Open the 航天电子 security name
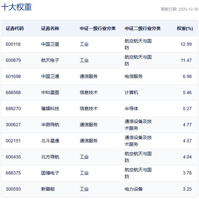 (x=50, y=60)
